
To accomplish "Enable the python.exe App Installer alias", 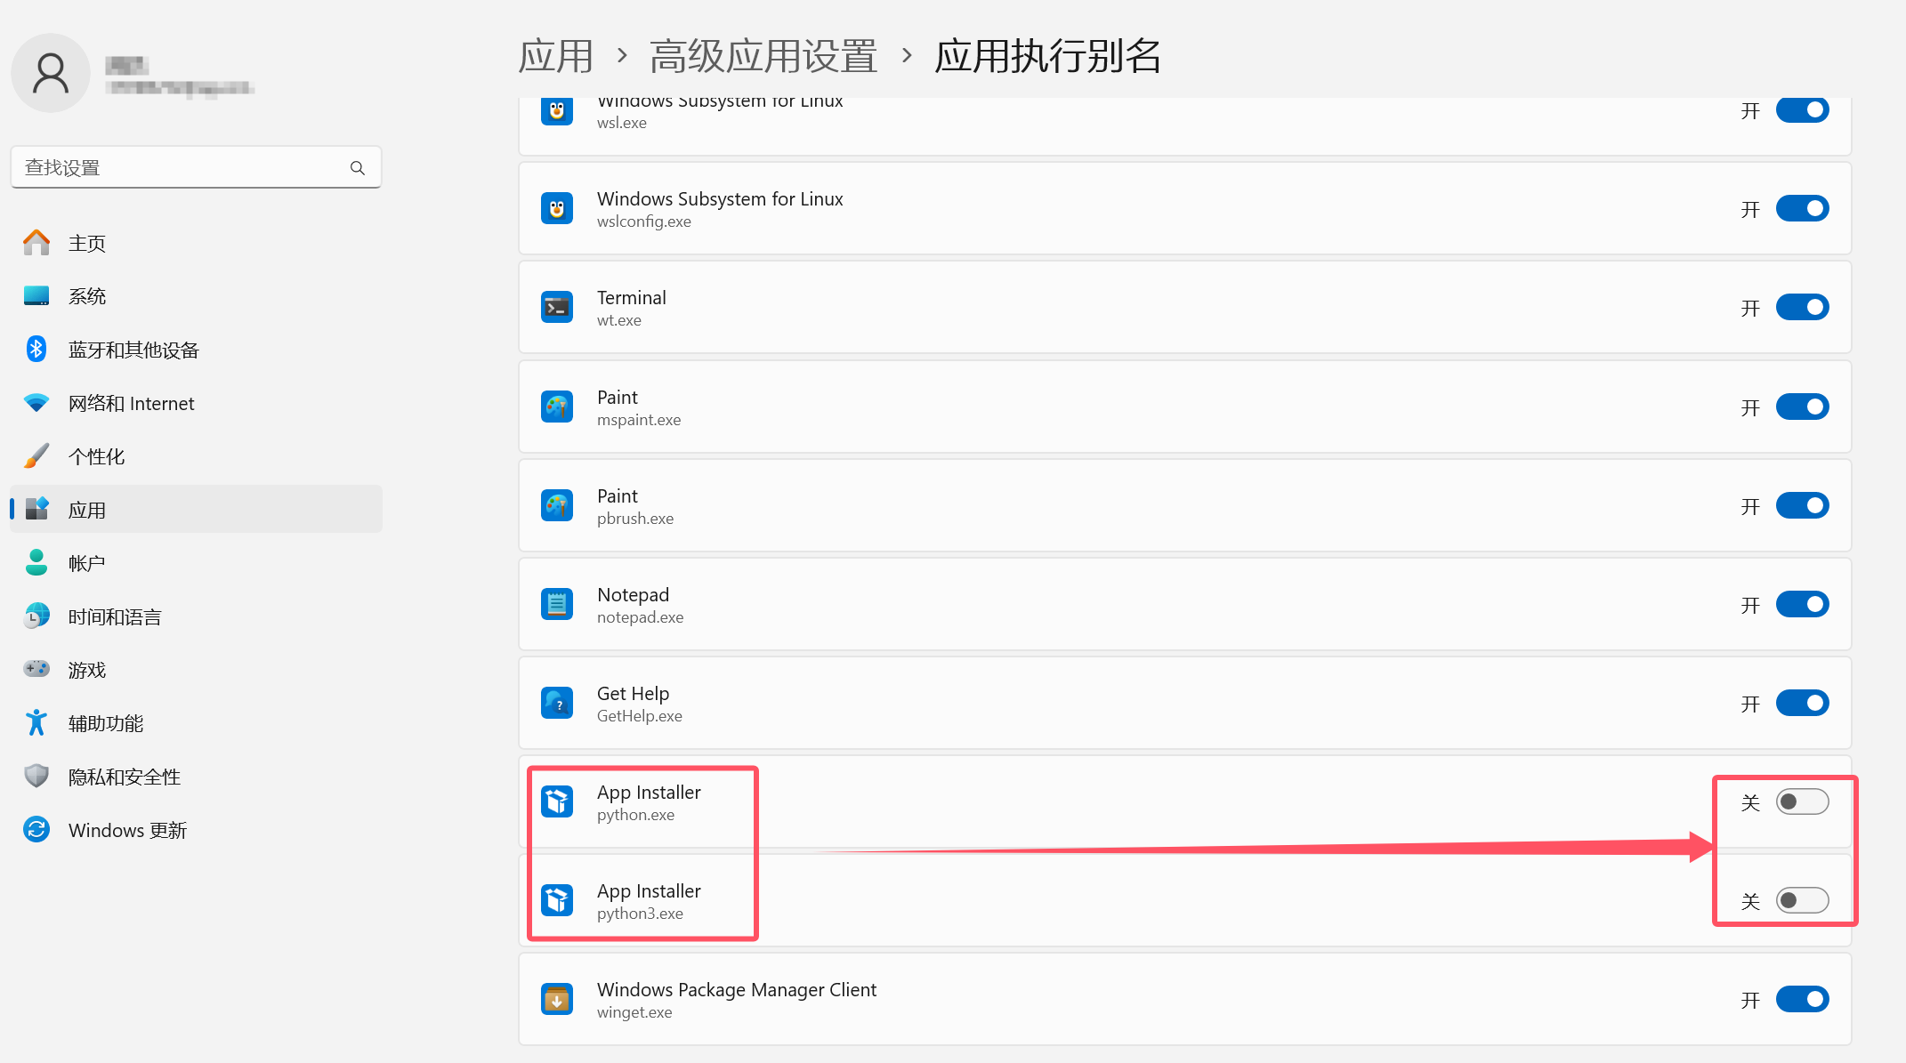I will click(x=1802, y=802).
